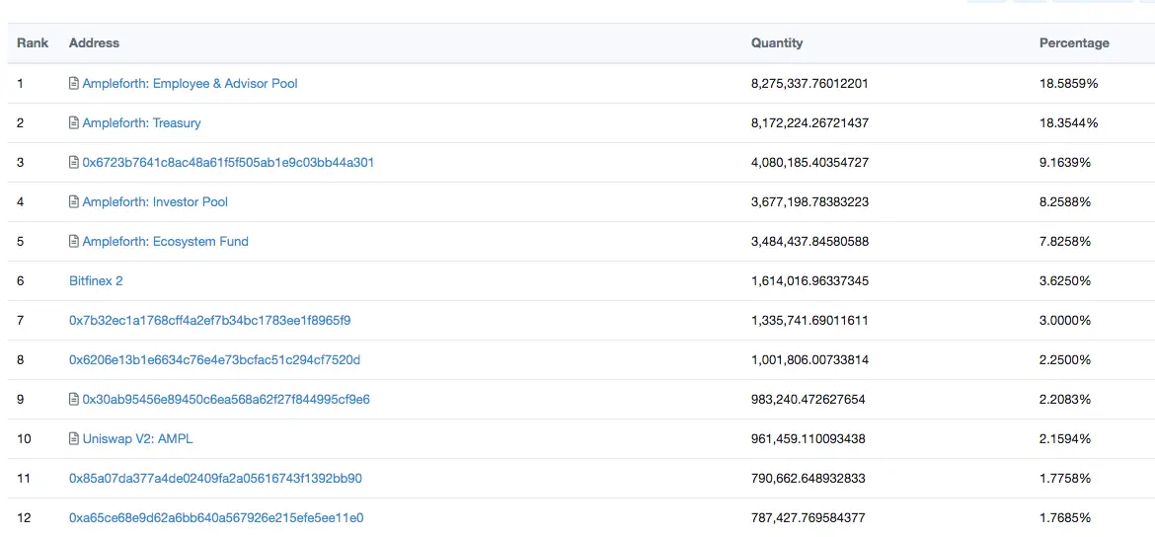
Task: Click the Rank column header
Action: 34,42
